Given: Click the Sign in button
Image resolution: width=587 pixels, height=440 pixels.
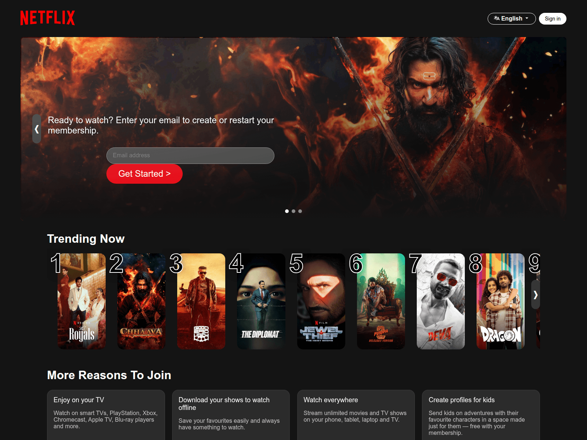Looking at the screenshot, I should (552, 19).
